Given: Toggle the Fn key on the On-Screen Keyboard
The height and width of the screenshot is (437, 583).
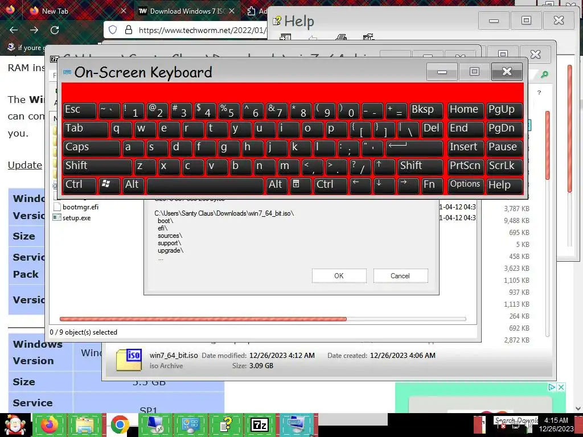Looking at the screenshot, I should click(x=432, y=185).
